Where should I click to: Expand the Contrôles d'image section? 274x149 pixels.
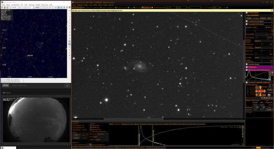point(247,64)
